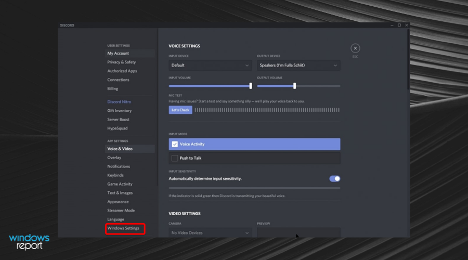Select Privacy & Safety settings
Screen dimensions: 468x260
click(x=122, y=62)
